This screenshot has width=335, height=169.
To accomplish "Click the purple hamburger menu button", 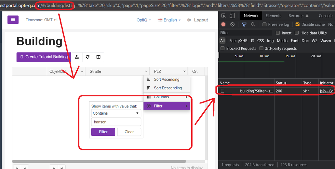I will point(13,20).
